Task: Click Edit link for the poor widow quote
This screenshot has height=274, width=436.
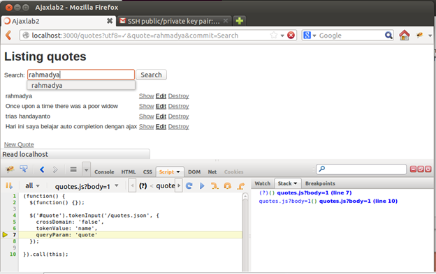Action: (x=161, y=106)
